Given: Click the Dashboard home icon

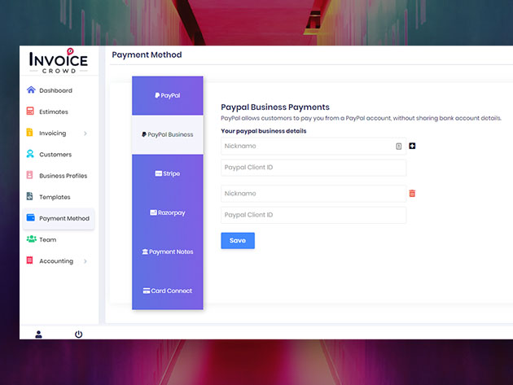Looking at the screenshot, I should 31,90.
